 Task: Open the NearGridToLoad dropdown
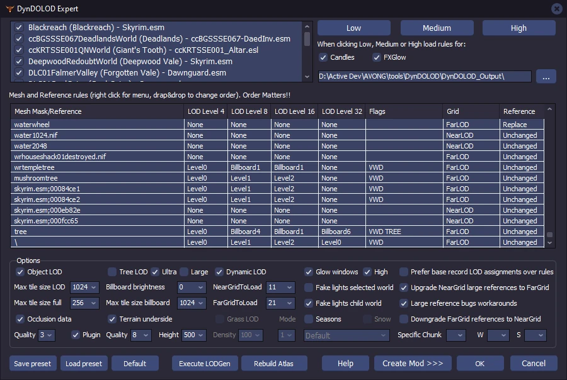pyautogui.click(x=280, y=287)
